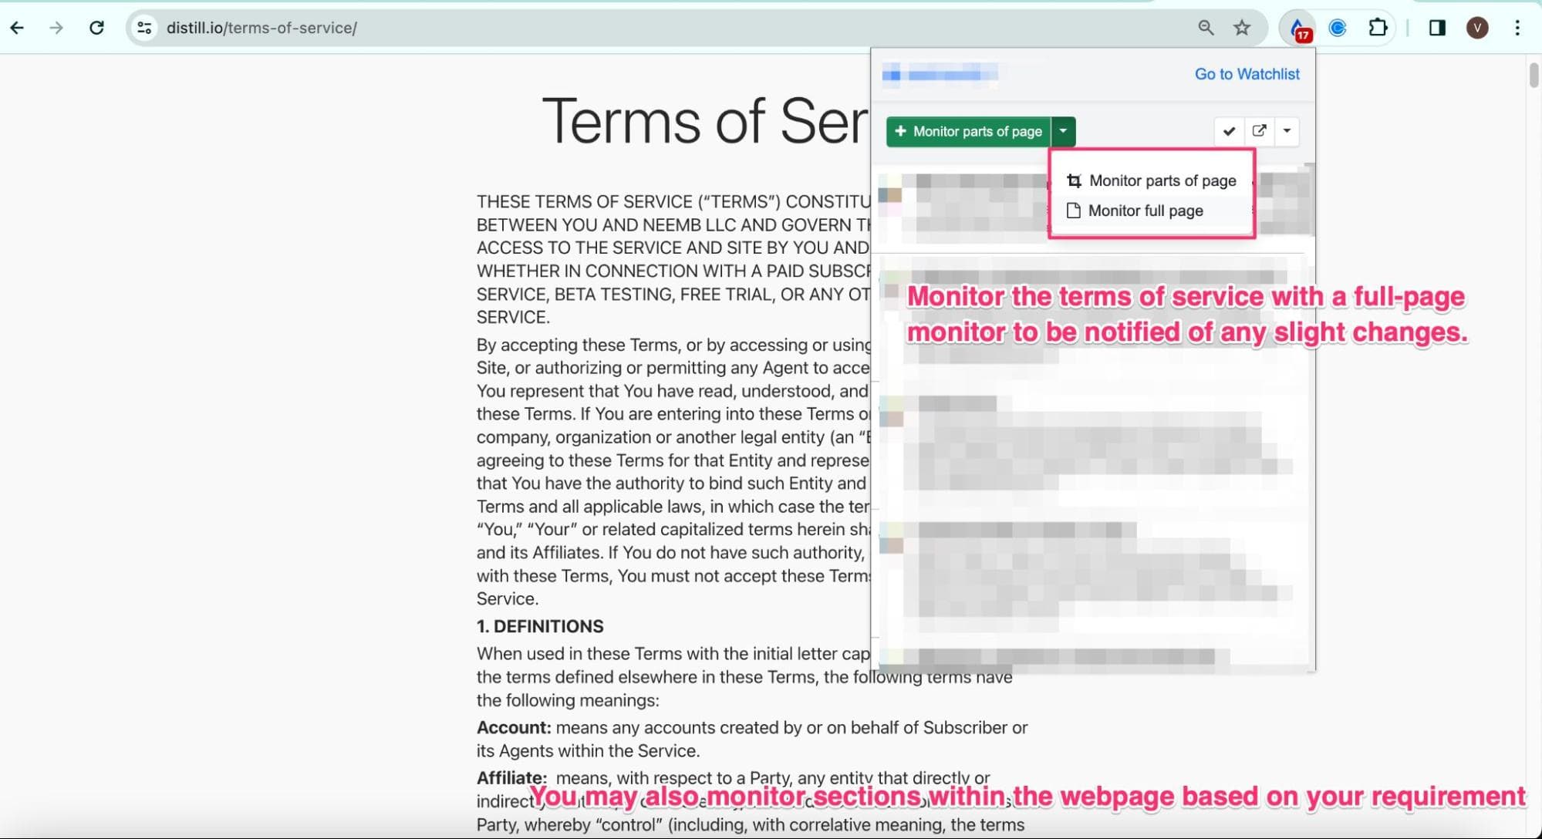Open the Chrome side panel icon
1542x839 pixels.
tap(1436, 28)
